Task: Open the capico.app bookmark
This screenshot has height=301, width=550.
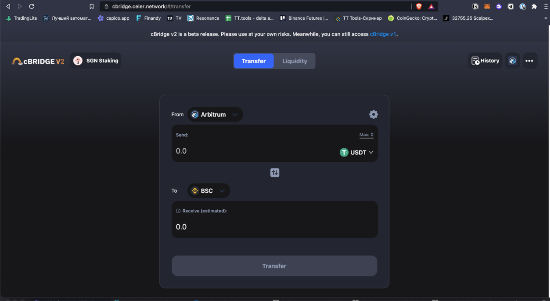Action: pyautogui.click(x=114, y=18)
